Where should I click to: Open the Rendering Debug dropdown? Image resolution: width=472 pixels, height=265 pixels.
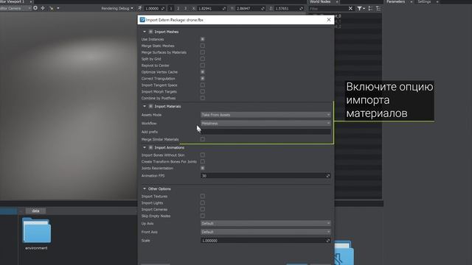coord(117,8)
